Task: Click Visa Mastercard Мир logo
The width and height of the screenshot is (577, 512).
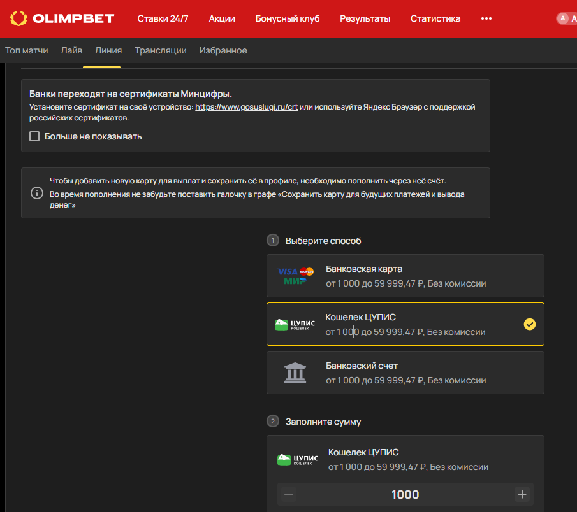Action: point(295,276)
